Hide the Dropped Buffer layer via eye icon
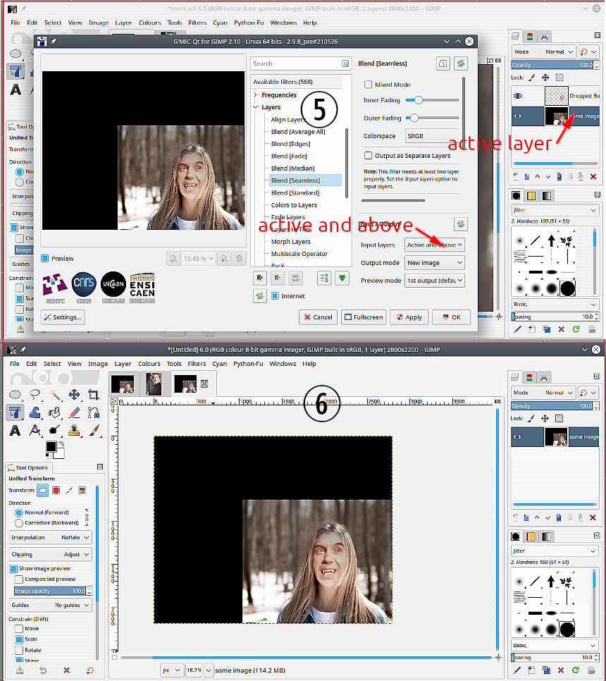 tap(518, 96)
